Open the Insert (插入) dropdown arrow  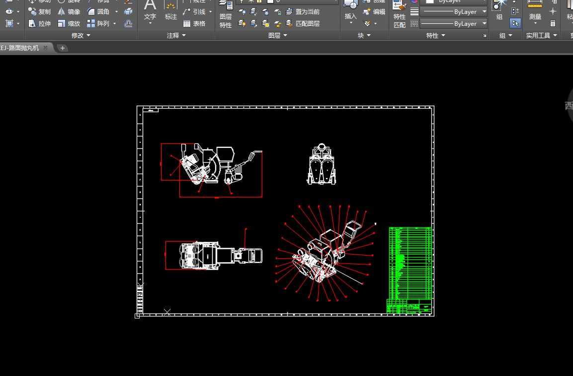(x=351, y=23)
